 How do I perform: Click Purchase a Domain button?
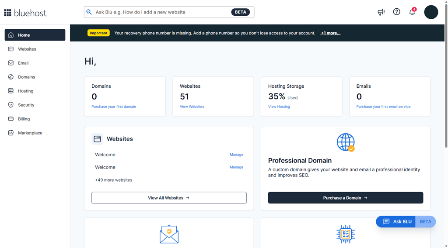(346, 197)
